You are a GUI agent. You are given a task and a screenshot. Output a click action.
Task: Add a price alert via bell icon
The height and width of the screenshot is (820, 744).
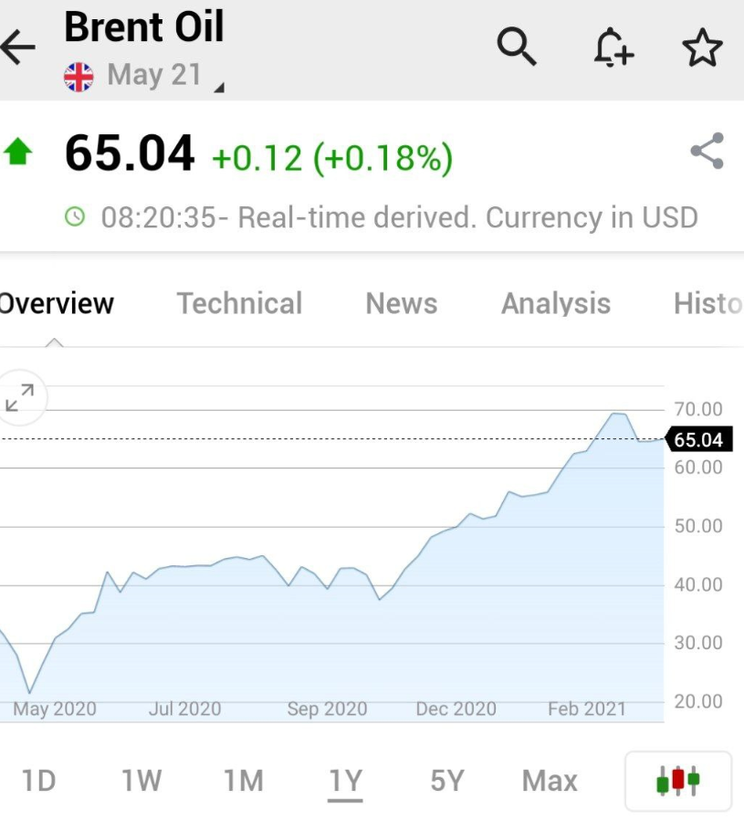point(613,47)
